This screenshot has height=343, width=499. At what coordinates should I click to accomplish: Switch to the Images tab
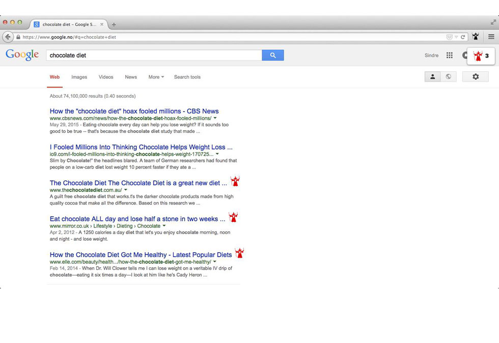79,77
